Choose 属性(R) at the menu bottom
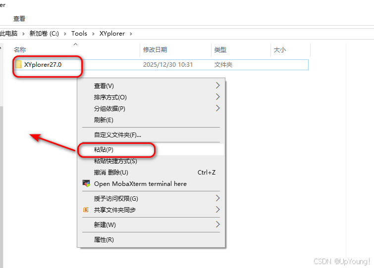The height and width of the screenshot is (268, 374). tap(151, 239)
